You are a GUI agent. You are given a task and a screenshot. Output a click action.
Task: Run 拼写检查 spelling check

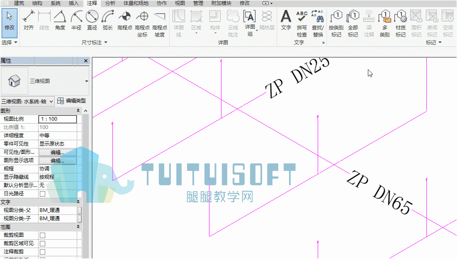tap(301, 23)
